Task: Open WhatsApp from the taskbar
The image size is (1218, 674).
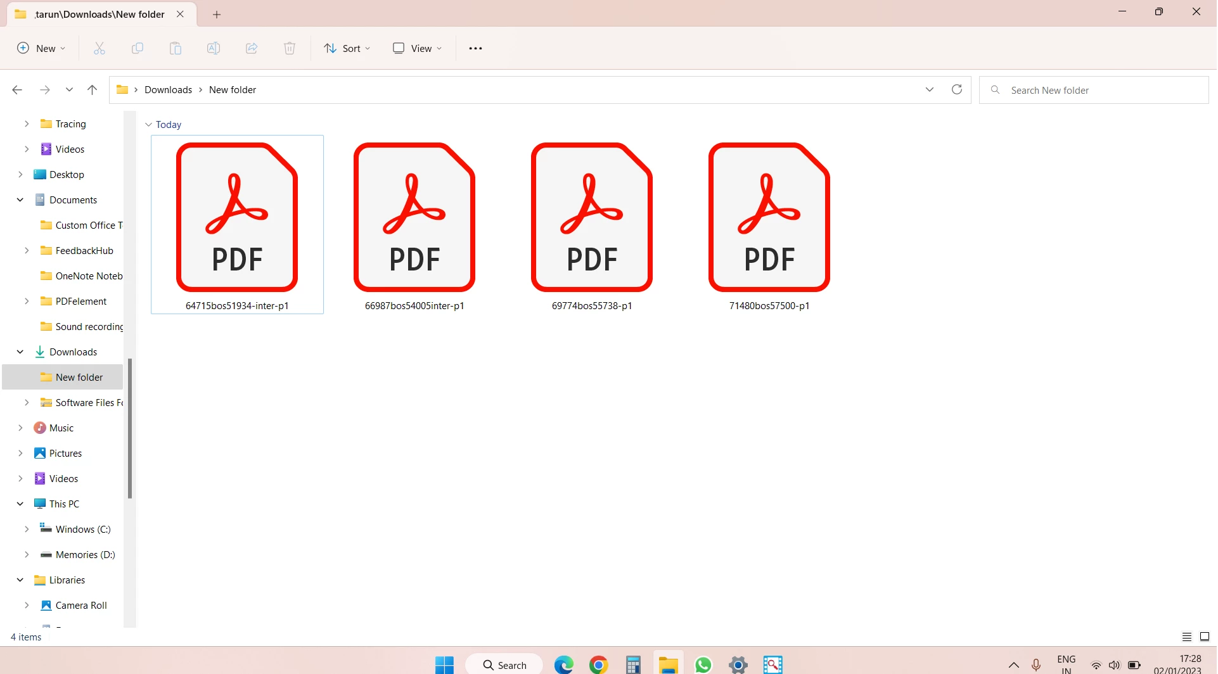Action: [x=703, y=664]
